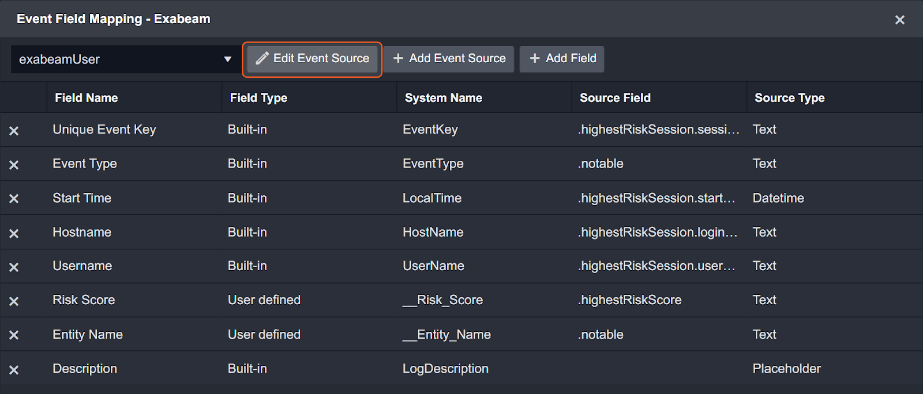Click .notable source field in Entity Name row
This screenshot has height=394, width=923.
coord(601,335)
